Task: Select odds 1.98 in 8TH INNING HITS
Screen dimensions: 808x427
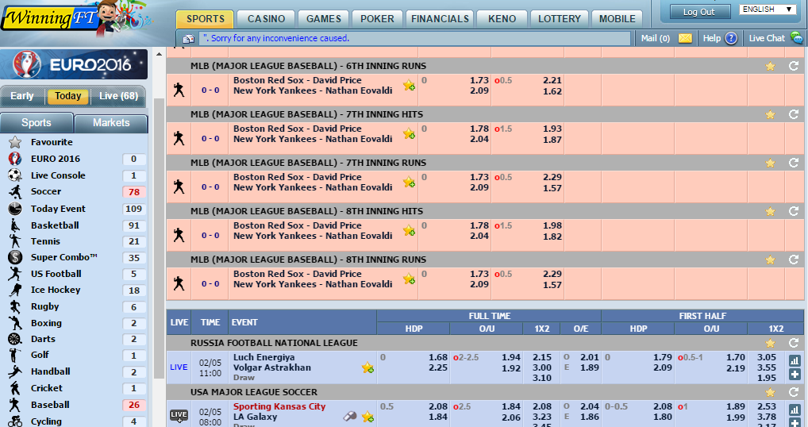Action: pyautogui.click(x=552, y=225)
